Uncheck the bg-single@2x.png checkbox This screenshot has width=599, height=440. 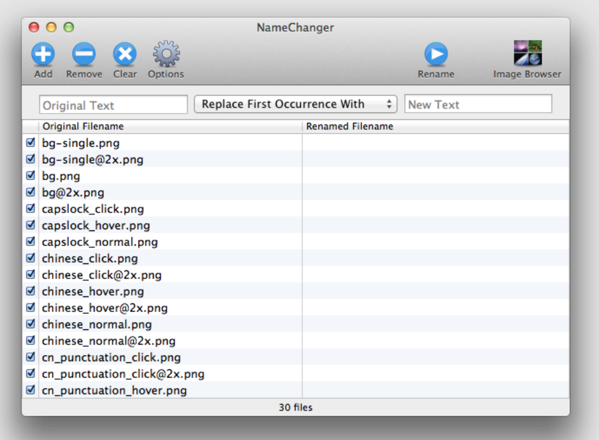coord(31,159)
